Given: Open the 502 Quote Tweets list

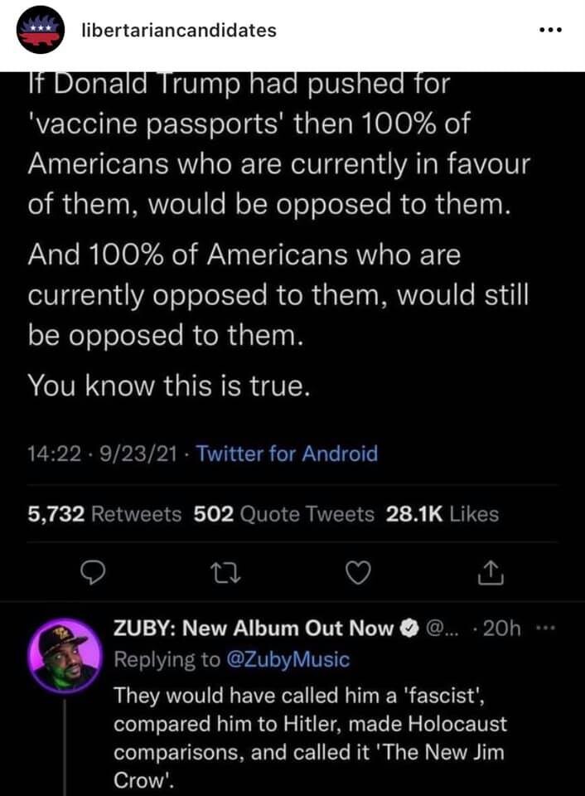Looking at the screenshot, I should pos(284,514).
